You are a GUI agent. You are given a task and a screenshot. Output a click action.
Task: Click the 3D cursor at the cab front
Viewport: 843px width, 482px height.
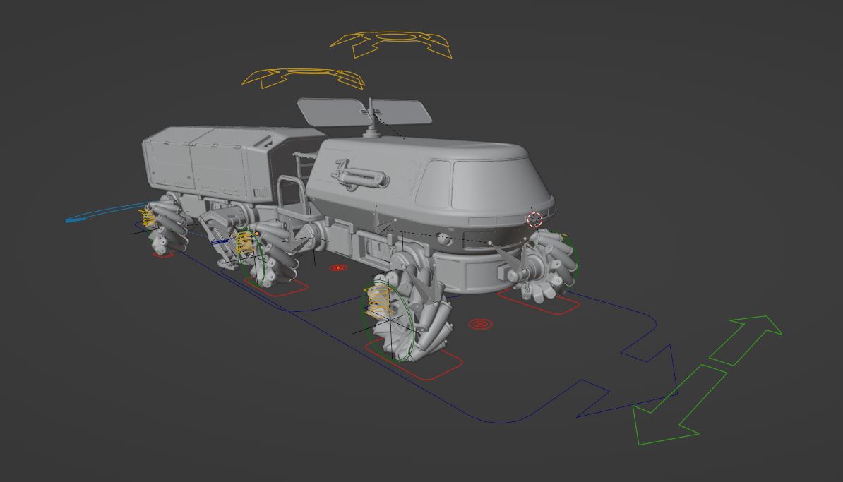[x=534, y=219]
